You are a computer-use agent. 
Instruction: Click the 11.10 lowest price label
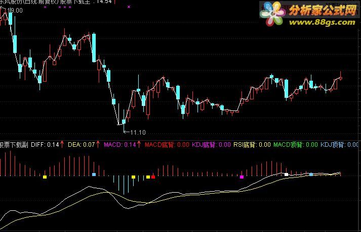(x=138, y=133)
